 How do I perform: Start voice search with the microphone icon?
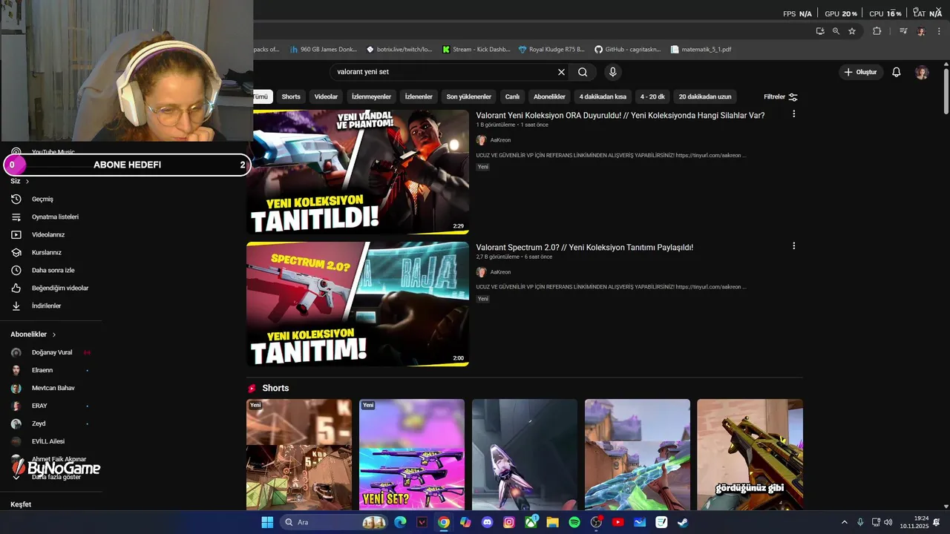tap(612, 72)
